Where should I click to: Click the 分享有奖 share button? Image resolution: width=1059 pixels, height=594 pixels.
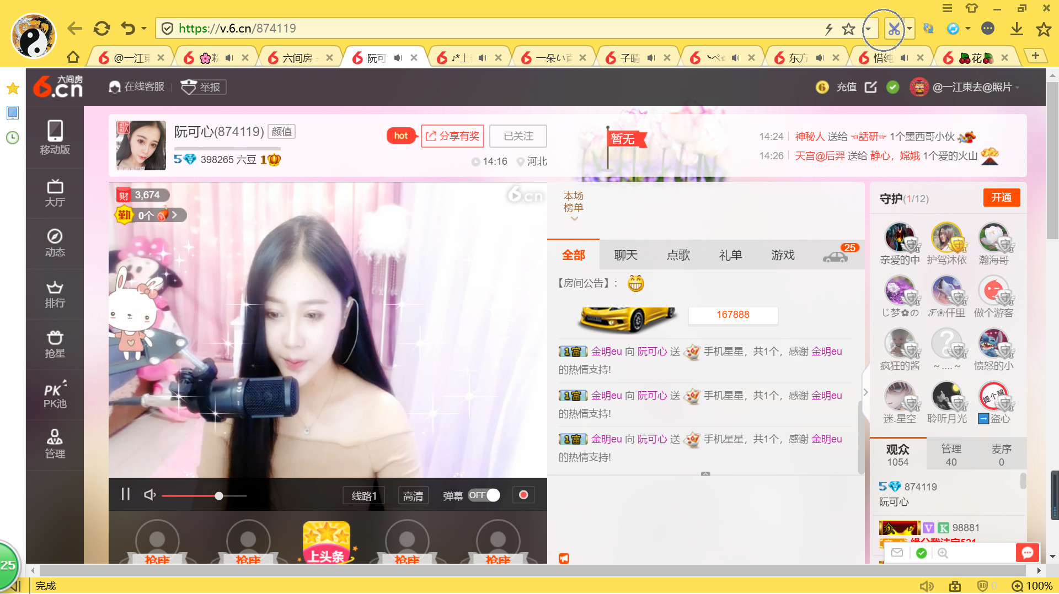(x=452, y=136)
